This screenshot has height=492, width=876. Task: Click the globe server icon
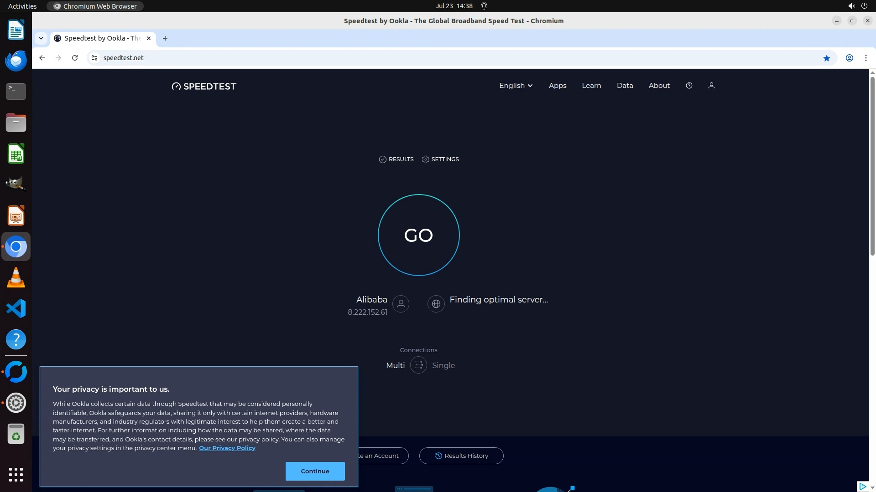click(436, 304)
